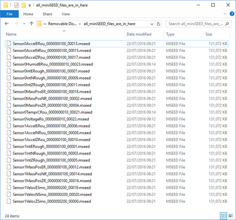Screen dimensions: 236x220
Task: Click Removable Disk in the address bar
Action: 62,24
